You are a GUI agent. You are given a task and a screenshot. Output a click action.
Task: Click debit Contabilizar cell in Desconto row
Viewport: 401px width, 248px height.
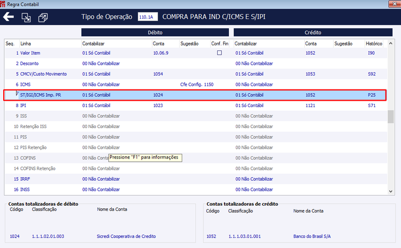pyautogui.click(x=101, y=64)
